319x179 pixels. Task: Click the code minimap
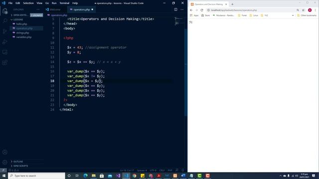pos(178,21)
